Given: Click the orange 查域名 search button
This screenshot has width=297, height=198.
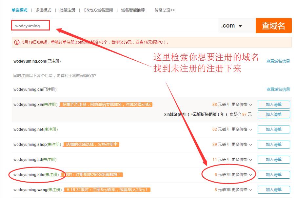Looking at the screenshot, I should [x=273, y=25].
